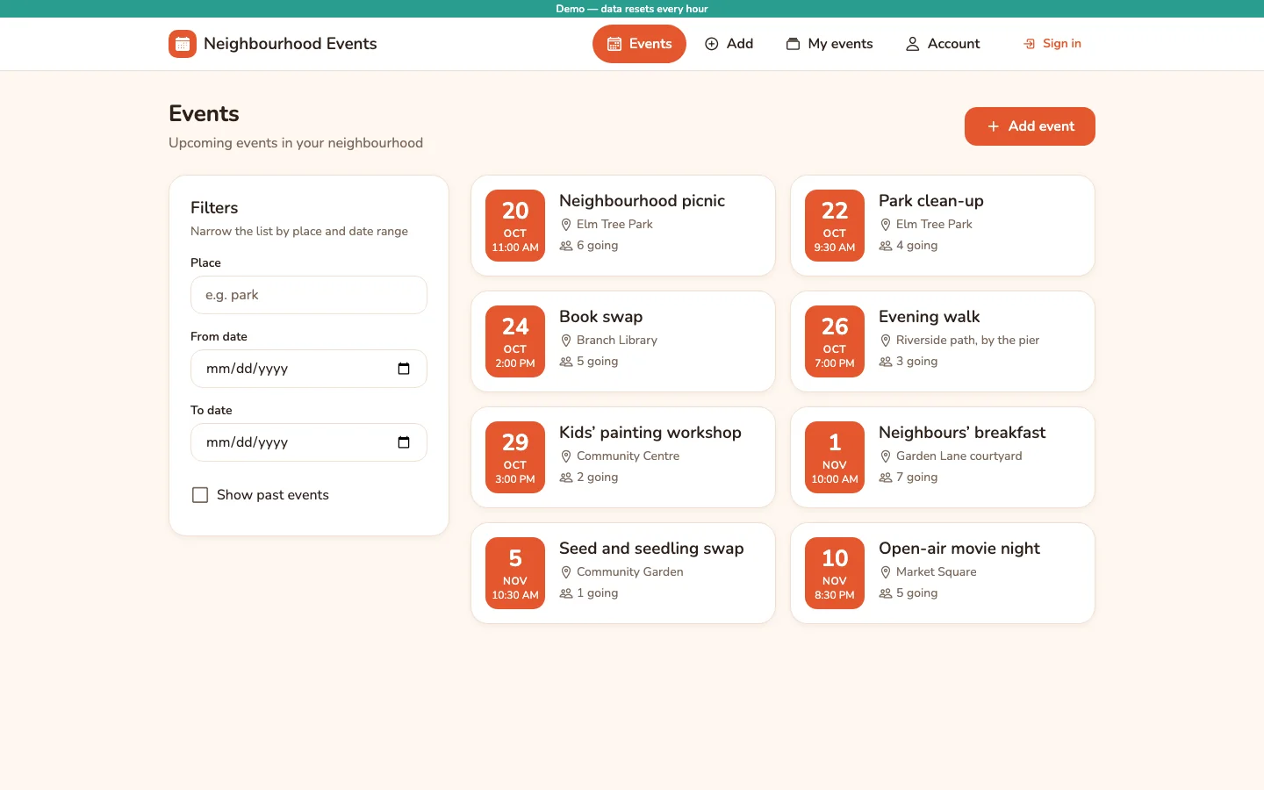
Task: Click the Neighbourhood Events calendar logo icon
Action: pos(183,44)
